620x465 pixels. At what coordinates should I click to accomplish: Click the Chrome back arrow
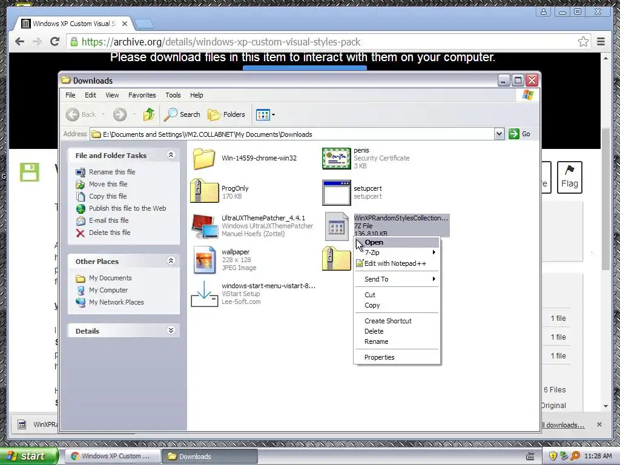pos(19,42)
